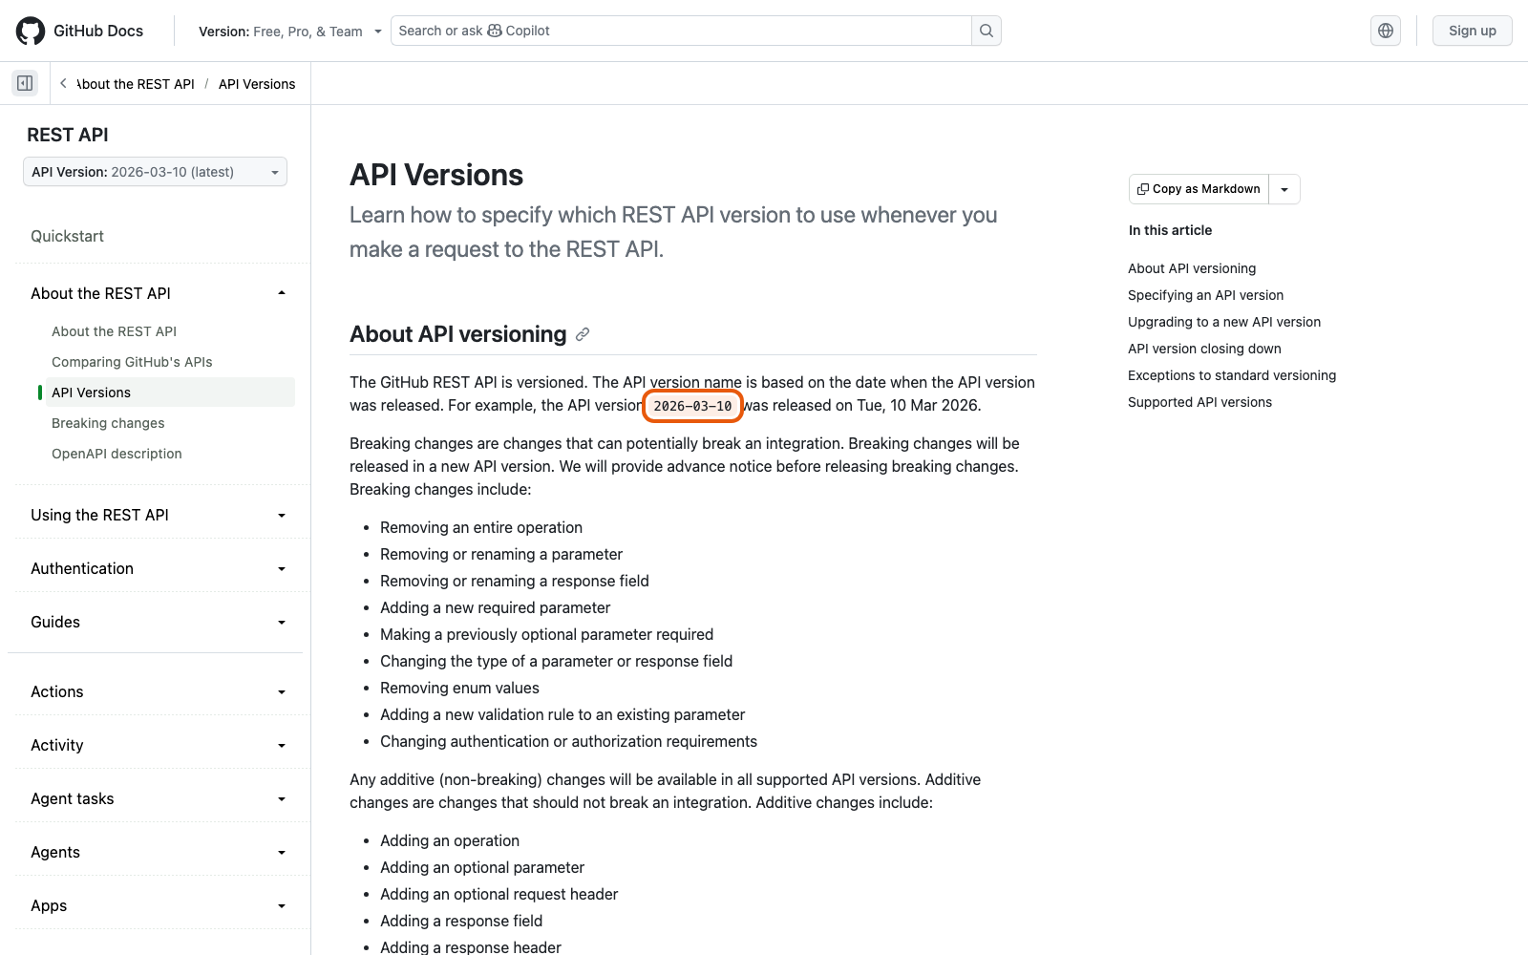
Task: Open Copy as Markdown dropdown arrow
Action: [x=1284, y=189]
